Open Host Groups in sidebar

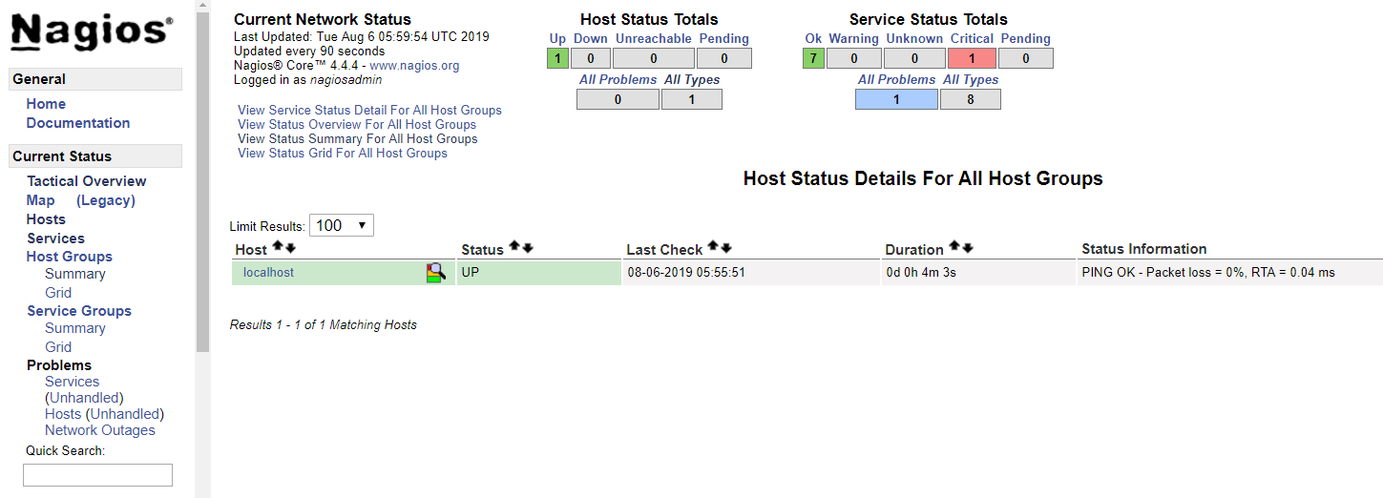coord(70,257)
